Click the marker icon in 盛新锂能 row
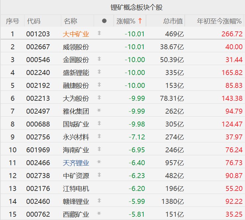 99,72
